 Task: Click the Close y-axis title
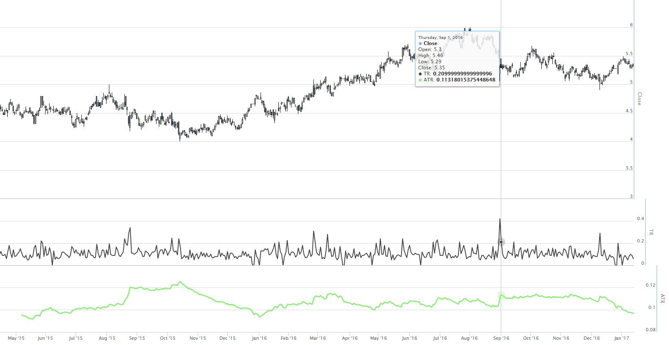[x=639, y=99]
